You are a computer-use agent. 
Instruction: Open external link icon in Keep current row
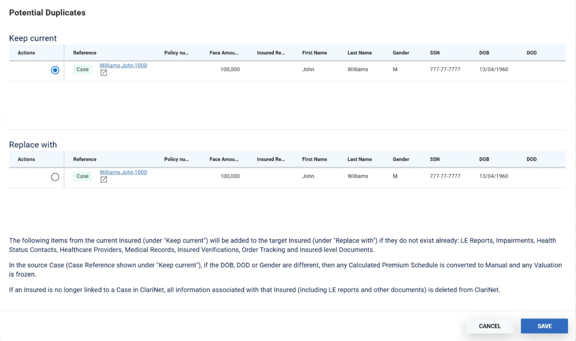tap(104, 73)
